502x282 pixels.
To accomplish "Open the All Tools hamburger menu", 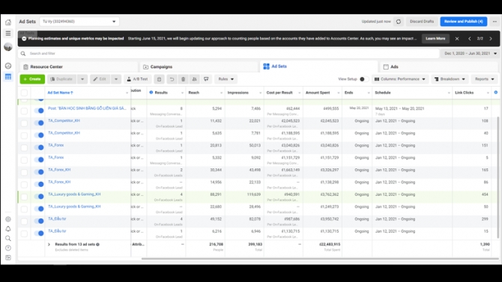I will click(8, 33).
